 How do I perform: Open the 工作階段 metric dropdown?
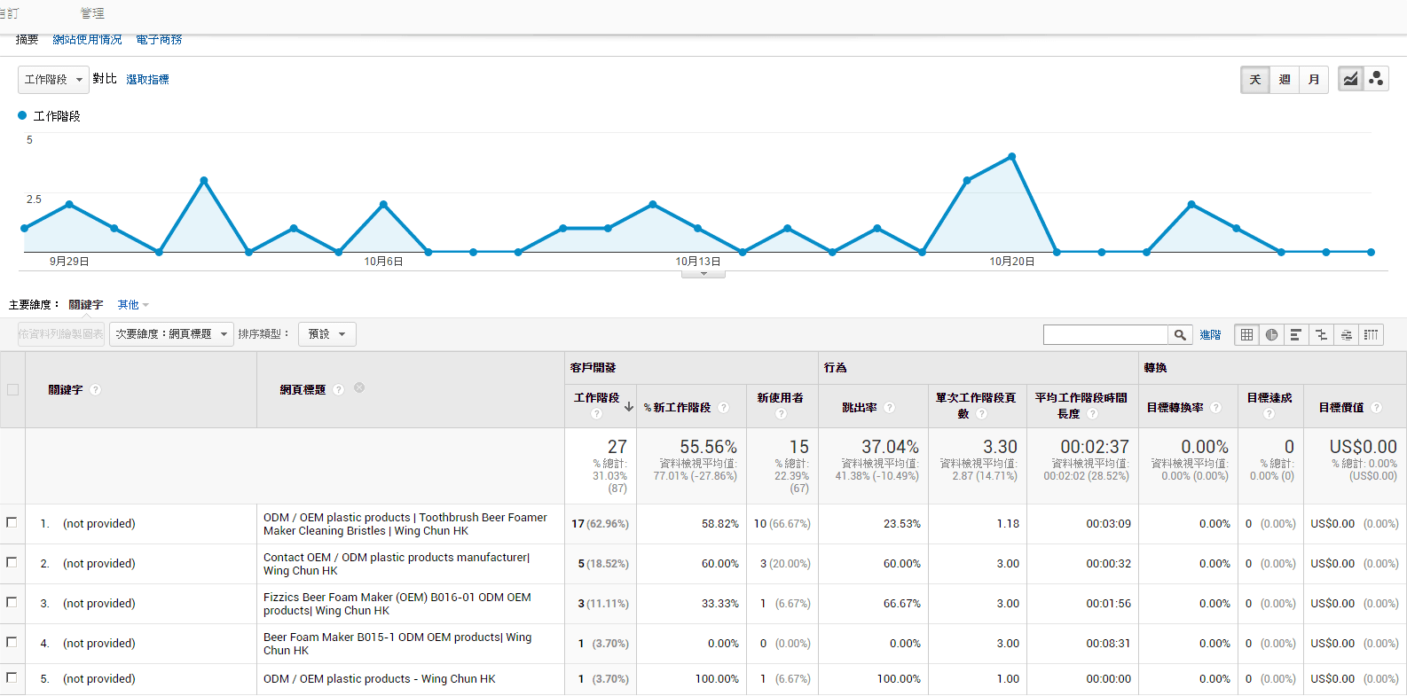(x=53, y=80)
